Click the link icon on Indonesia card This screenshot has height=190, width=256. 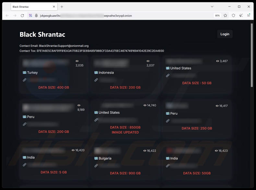click(96, 80)
